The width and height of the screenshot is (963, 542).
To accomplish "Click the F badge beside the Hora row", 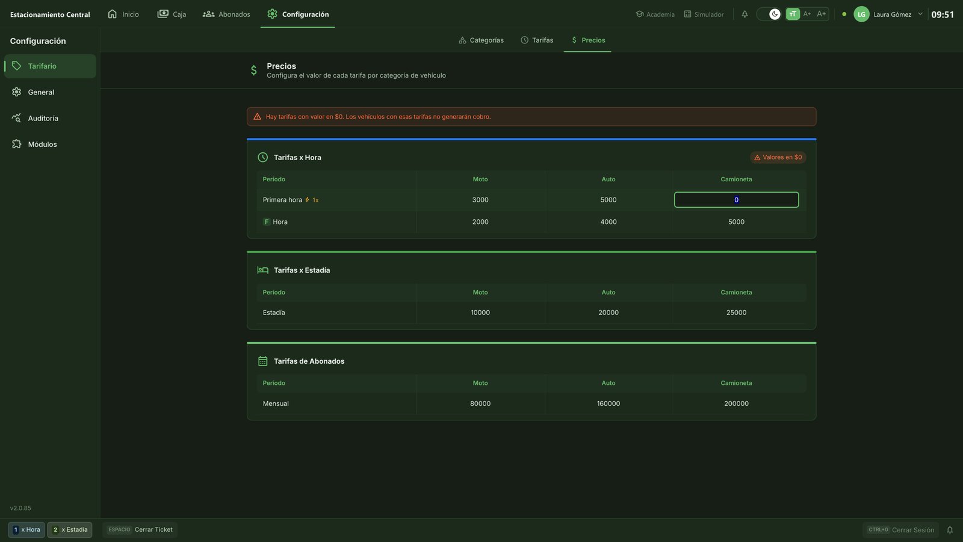I will 267,222.
